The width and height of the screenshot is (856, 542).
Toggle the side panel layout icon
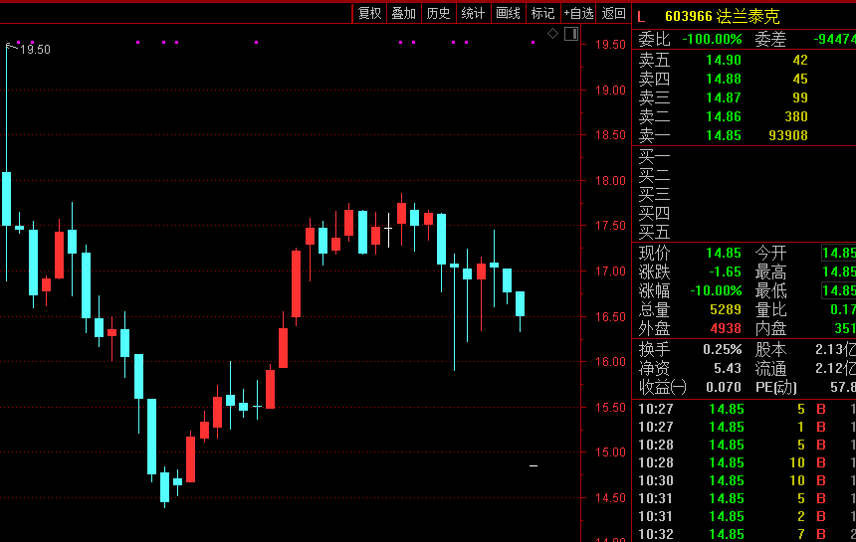click(570, 34)
